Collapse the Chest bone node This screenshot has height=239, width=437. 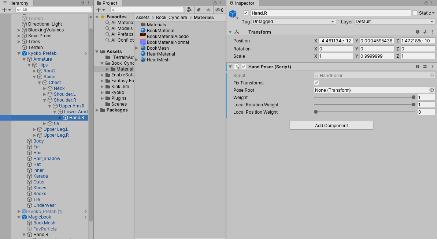point(39,83)
